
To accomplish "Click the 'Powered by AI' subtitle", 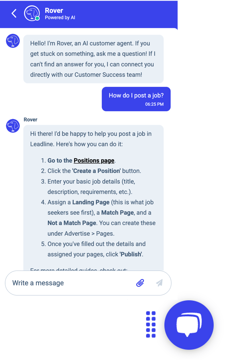I will click(60, 18).
